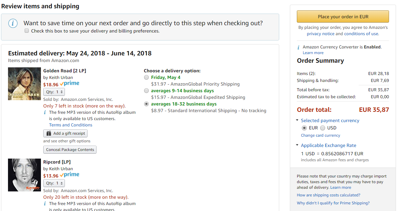The image size is (398, 211).
Task: Click the Conceal Package Contents button
Action: [x=70, y=150]
